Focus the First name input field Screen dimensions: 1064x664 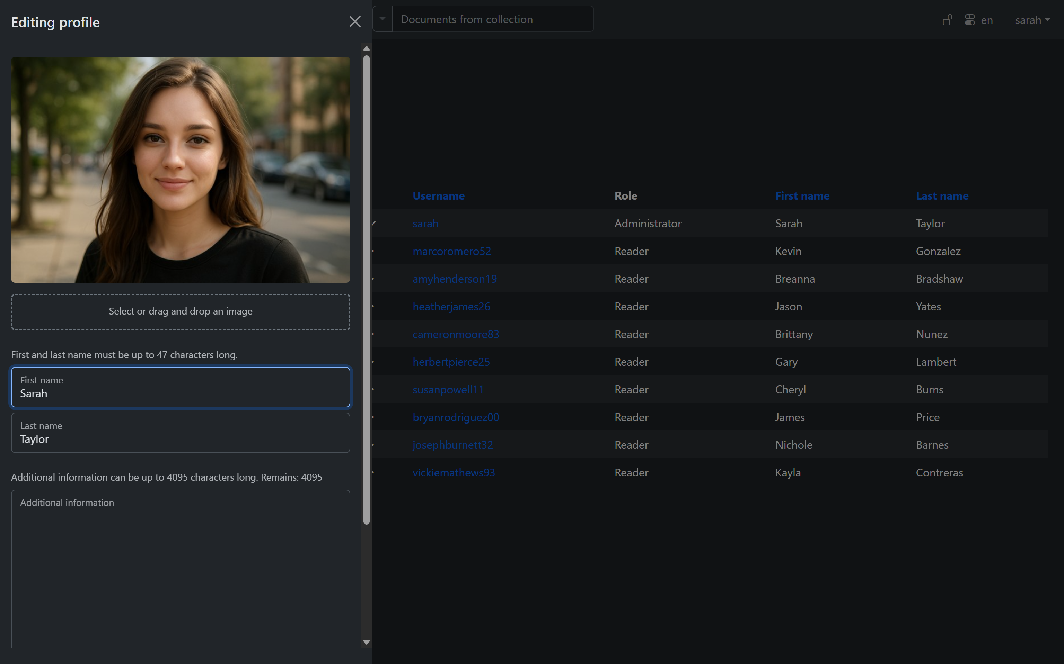[180, 387]
